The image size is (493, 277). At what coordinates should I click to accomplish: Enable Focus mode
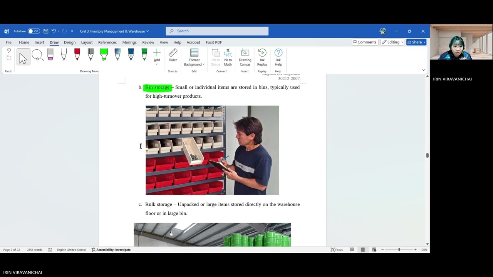coord(337,250)
